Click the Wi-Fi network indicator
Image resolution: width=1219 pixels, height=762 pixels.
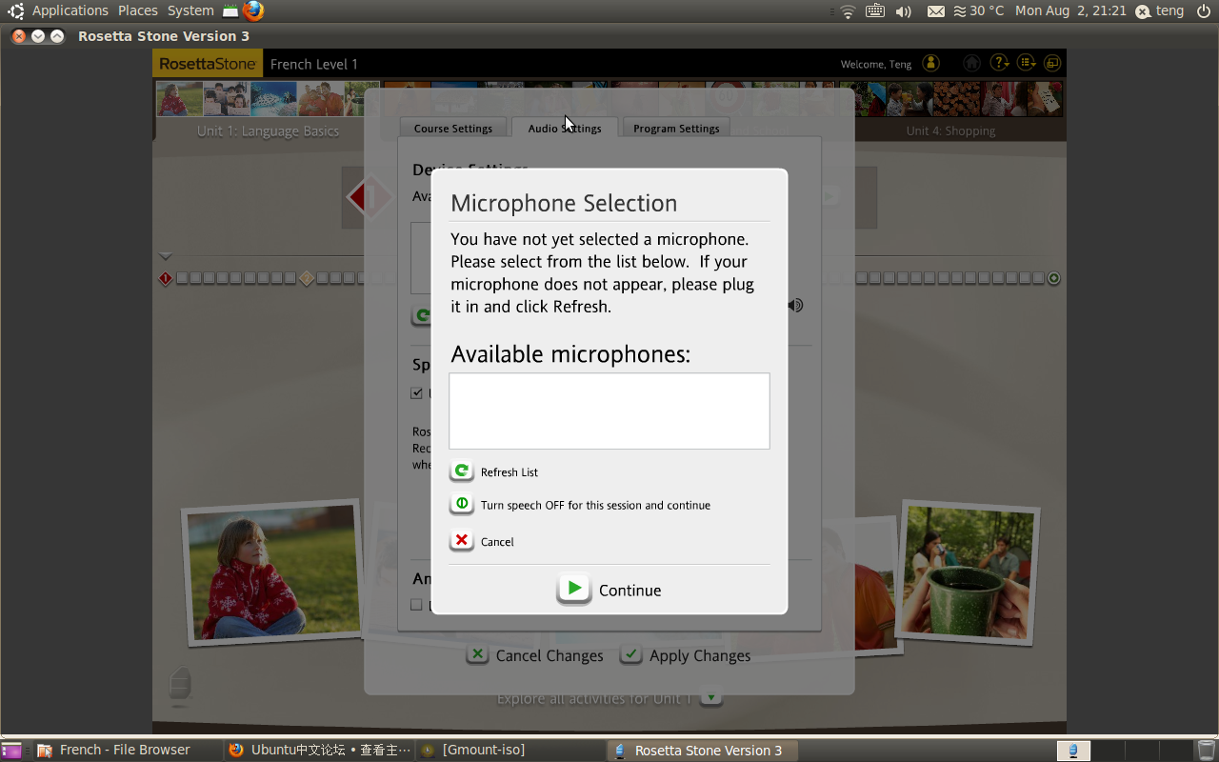point(847,11)
